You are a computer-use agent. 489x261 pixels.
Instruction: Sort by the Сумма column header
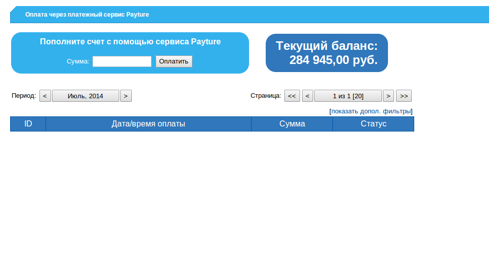(292, 124)
